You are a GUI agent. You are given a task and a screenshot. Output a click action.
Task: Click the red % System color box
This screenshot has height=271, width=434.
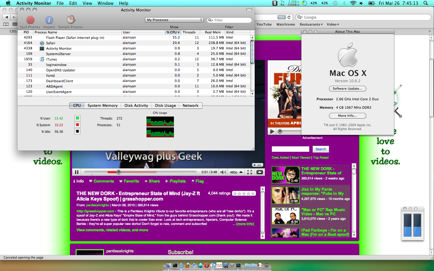pos(77,125)
